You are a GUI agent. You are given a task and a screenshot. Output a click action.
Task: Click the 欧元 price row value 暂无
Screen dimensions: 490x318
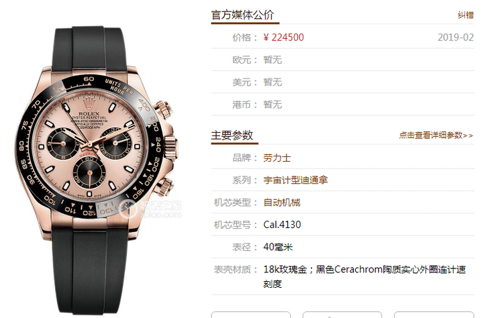[x=273, y=60]
